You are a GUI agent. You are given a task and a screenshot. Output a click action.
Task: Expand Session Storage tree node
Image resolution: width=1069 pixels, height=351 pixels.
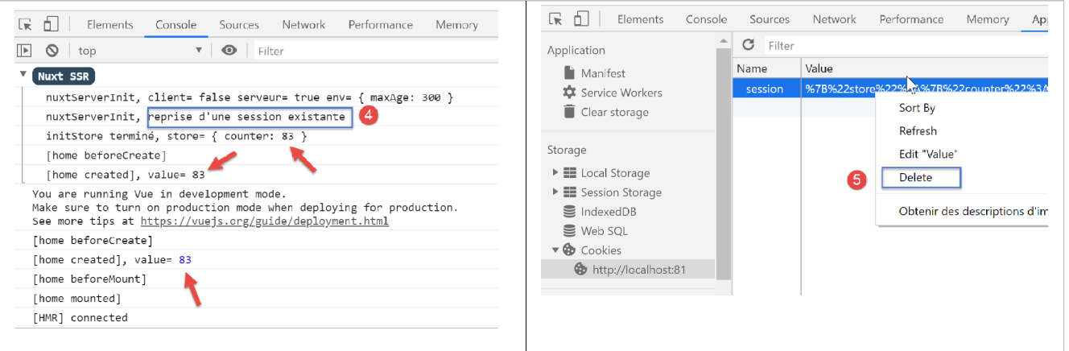[555, 192]
